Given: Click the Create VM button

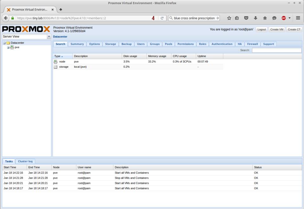Looking at the screenshot, I should pos(276,29).
